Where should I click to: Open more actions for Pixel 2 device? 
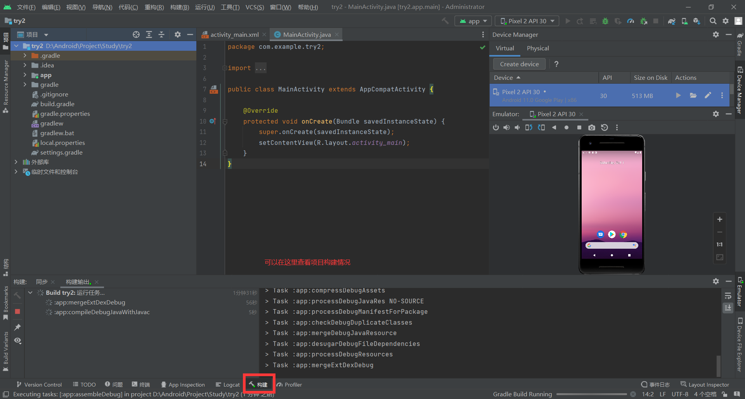coord(722,95)
